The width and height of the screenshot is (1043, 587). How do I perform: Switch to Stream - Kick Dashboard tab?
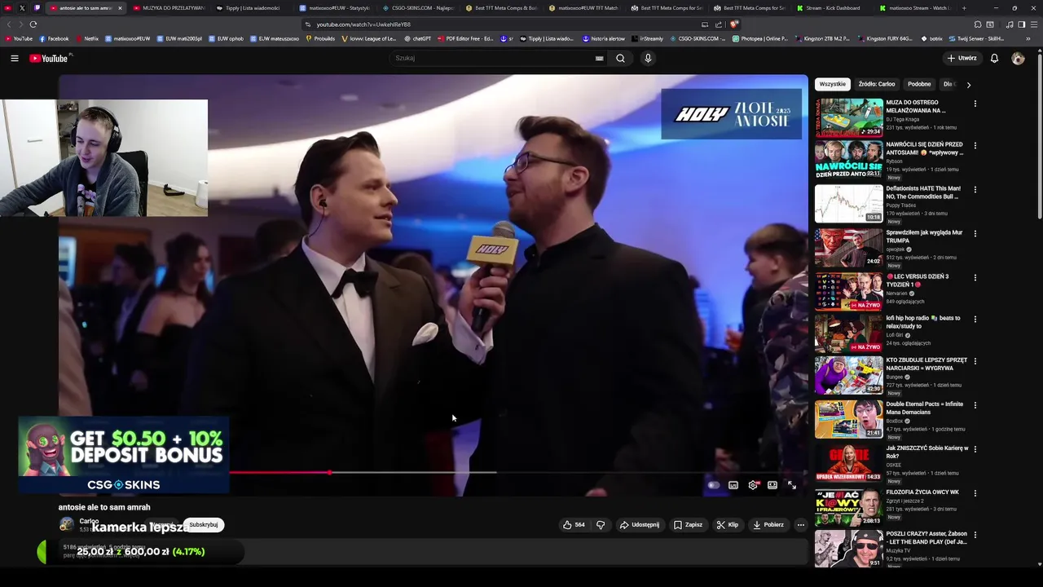[x=832, y=8]
